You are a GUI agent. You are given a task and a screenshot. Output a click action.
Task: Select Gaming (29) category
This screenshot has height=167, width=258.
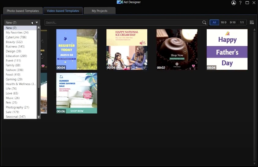(20, 79)
